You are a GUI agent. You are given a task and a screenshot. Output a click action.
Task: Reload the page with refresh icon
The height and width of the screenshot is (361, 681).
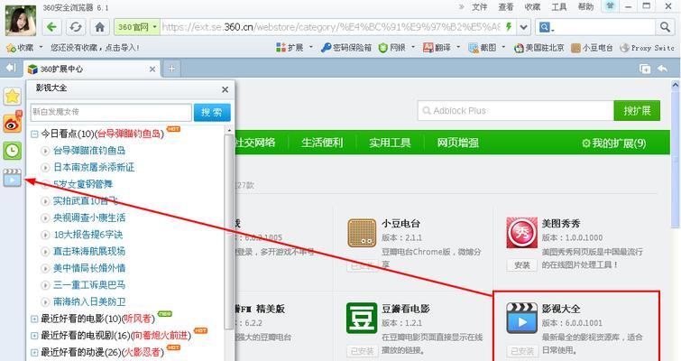(76, 27)
